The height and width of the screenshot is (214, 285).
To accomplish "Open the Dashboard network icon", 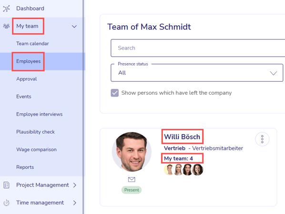I will click(6, 9).
